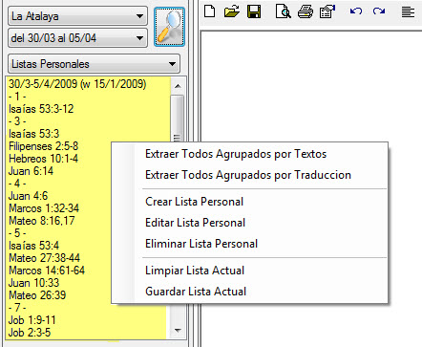Select Limpiar Lista Actual menu entry

pyautogui.click(x=195, y=271)
